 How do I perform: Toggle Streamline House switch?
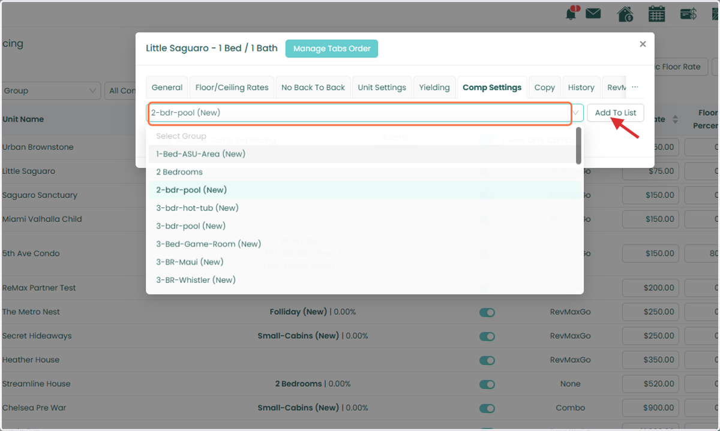pos(487,384)
